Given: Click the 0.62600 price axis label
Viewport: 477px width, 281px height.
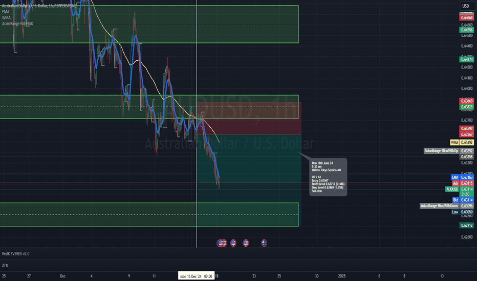Looking at the screenshot, I should point(467,237).
